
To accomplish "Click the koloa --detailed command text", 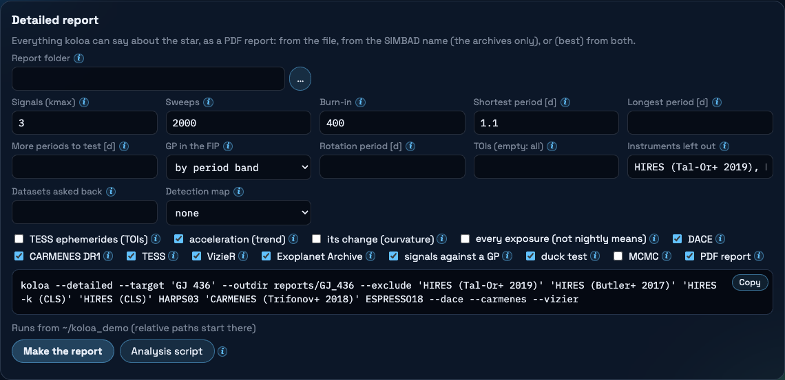I will 368,292.
